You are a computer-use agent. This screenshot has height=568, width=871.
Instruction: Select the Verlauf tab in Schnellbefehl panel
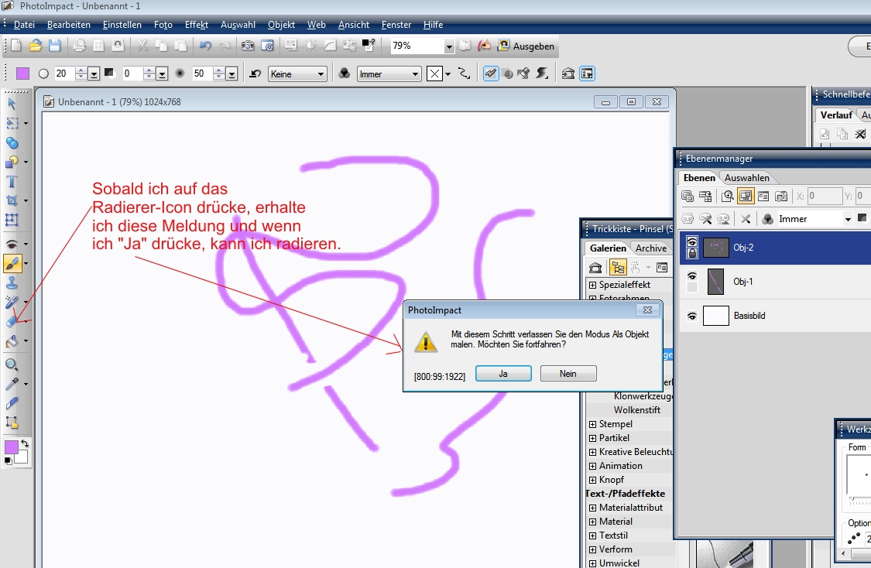[x=836, y=115]
